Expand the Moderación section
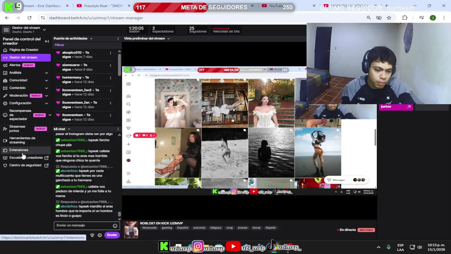The image size is (451, 254). (x=25, y=96)
